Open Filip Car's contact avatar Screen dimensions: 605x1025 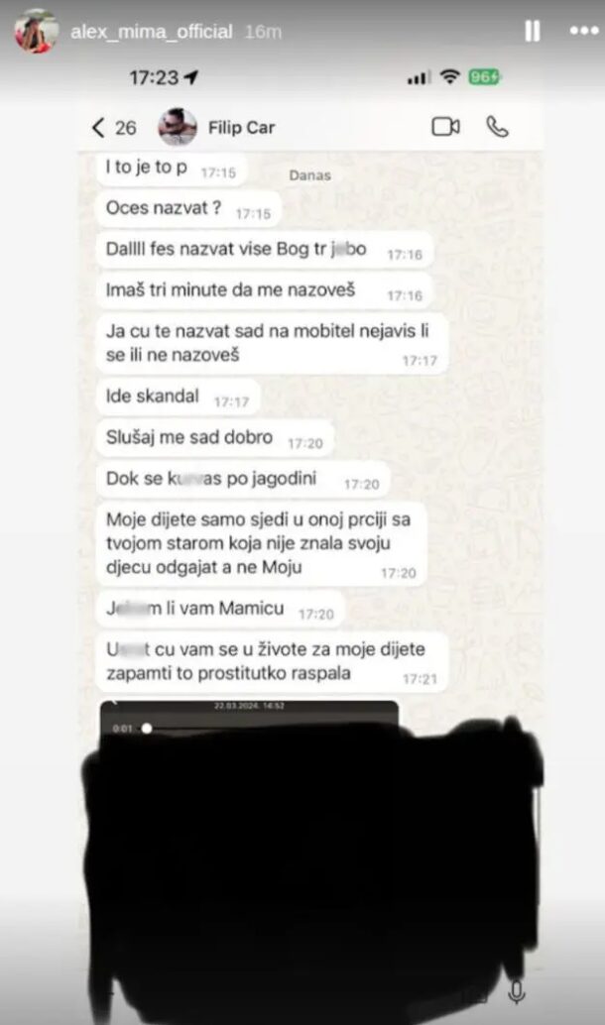pyautogui.click(x=178, y=127)
